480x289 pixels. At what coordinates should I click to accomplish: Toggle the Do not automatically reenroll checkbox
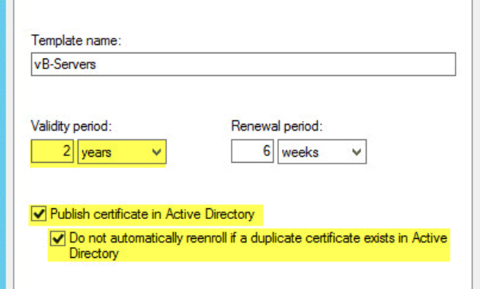pos(58,238)
